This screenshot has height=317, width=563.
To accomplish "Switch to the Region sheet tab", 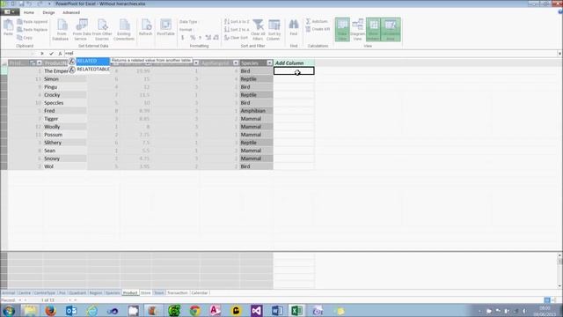I will pyautogui.click(x=96, y=293).
